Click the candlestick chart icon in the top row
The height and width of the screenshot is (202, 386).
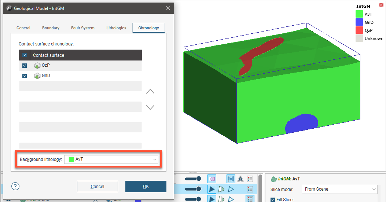(x=231, y=179)
